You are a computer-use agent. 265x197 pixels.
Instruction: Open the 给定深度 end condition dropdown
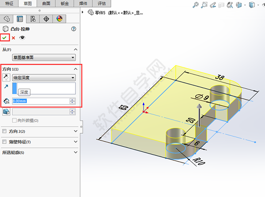coord(44,78)
